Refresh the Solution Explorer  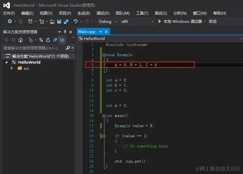(48, 40)
